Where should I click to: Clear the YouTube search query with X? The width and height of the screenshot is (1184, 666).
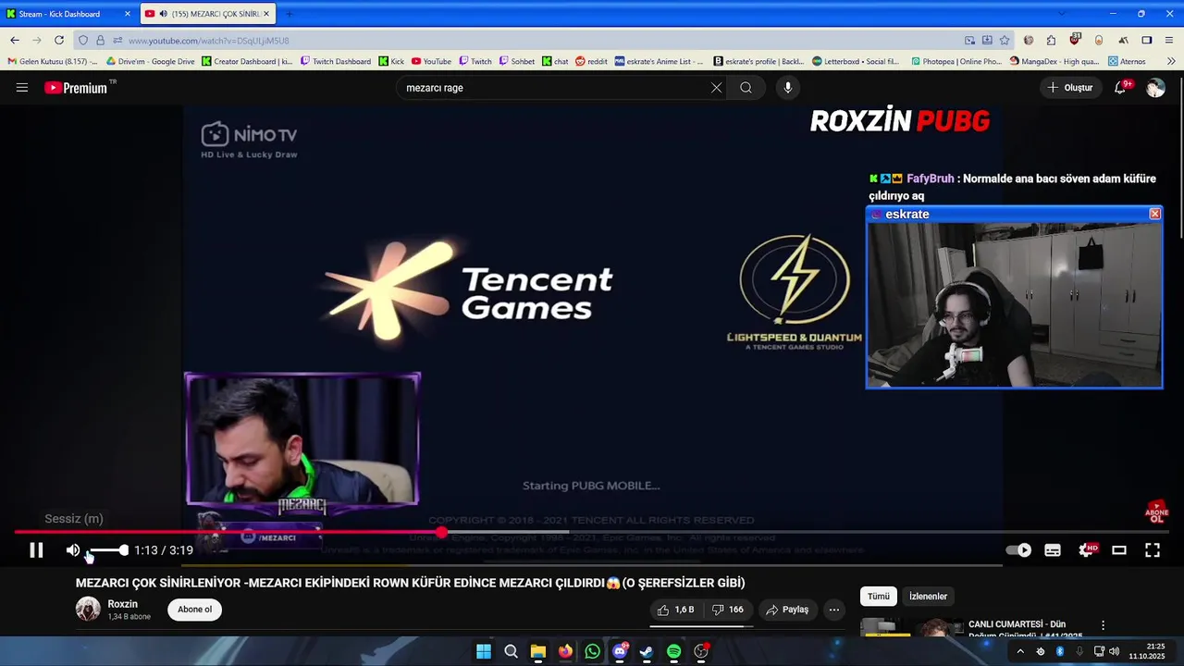click(716, 88)
